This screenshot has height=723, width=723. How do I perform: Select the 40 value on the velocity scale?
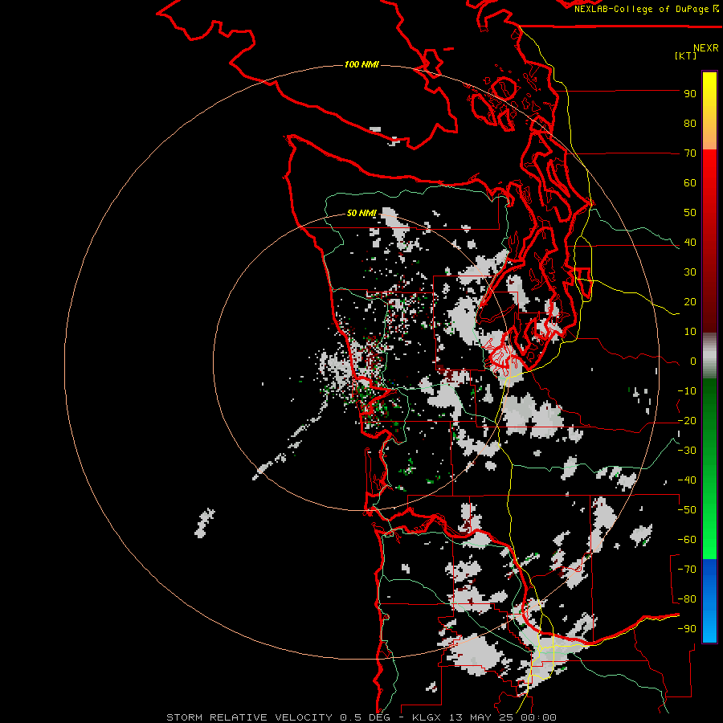point(690,242)
